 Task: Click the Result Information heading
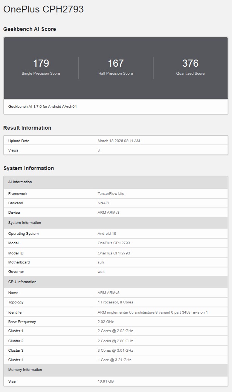point(27,128)
